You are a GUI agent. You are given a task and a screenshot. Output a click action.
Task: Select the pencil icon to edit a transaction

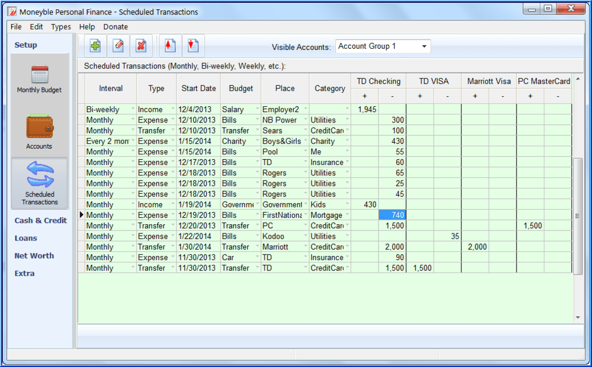pyautogui.click(x=118, y=45)
